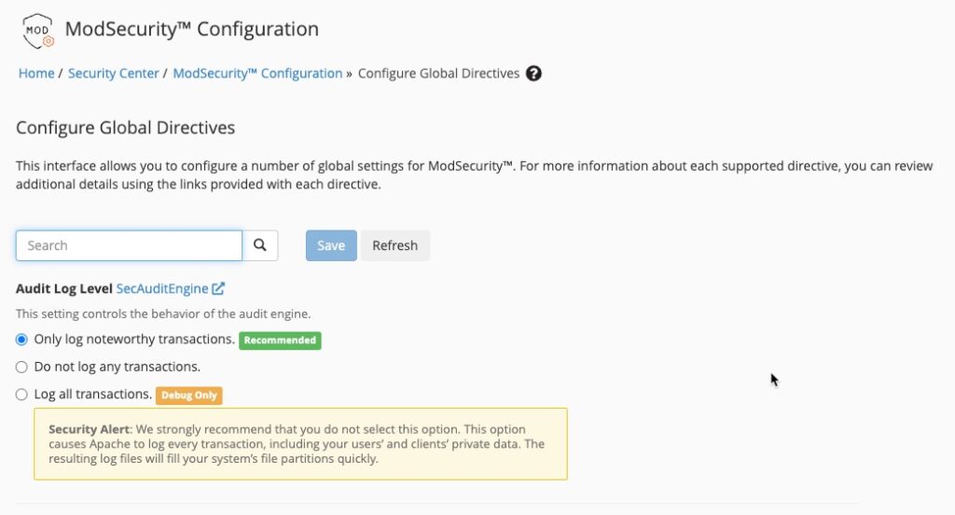Open the help question mark icon

tap(533, 74)
